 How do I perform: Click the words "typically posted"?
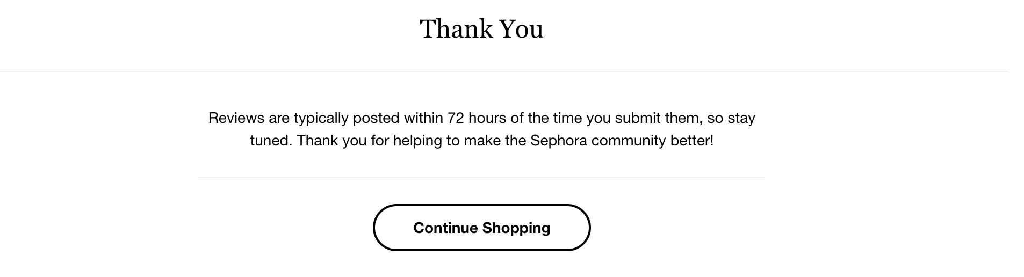[347, 118]
